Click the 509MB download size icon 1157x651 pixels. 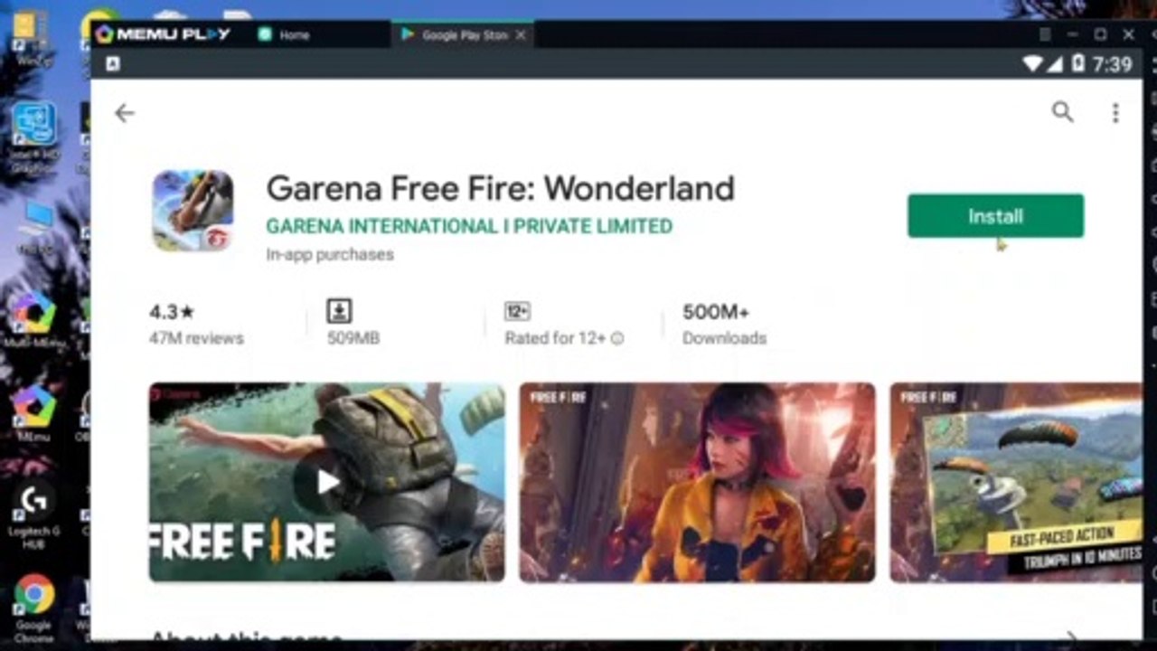[339, 311]
